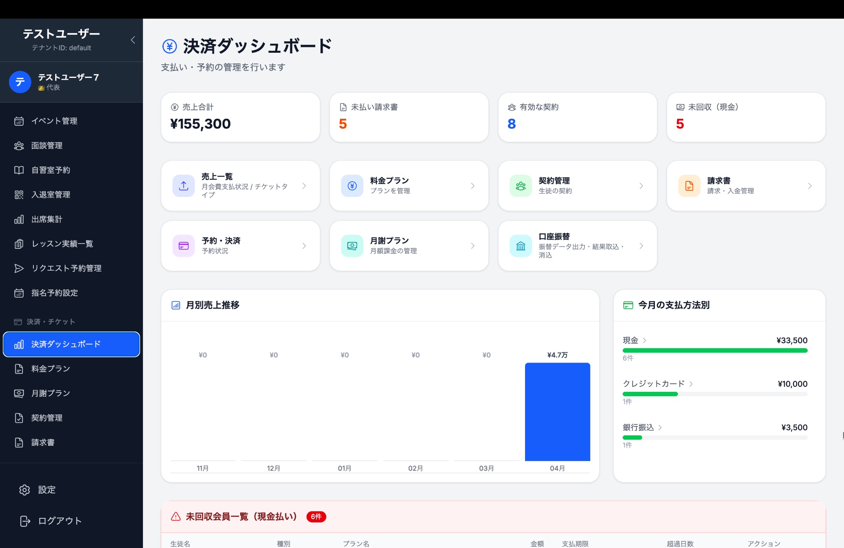844x548 pixels.
Task: Select the 出席集計 bar chart icon
Action: click(19, 219)
